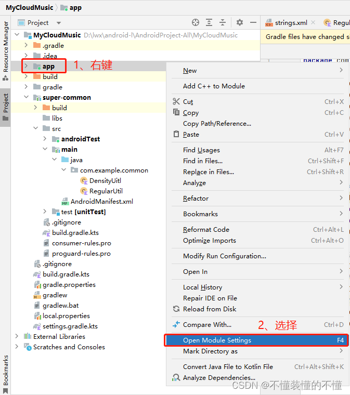
Task: Toggle the Project side tool window tab
Action: click(5, 107)
